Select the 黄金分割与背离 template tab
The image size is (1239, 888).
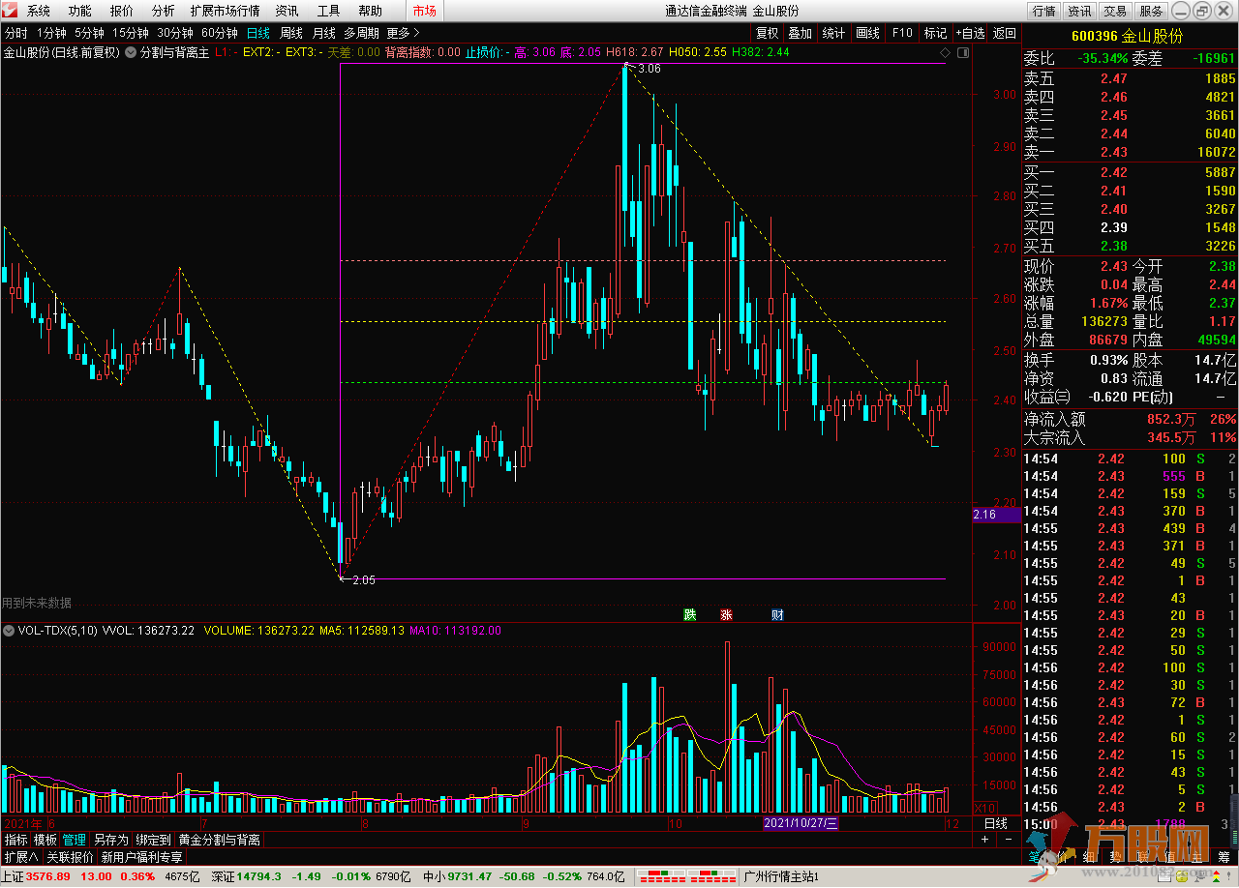[x=220, y=840]
